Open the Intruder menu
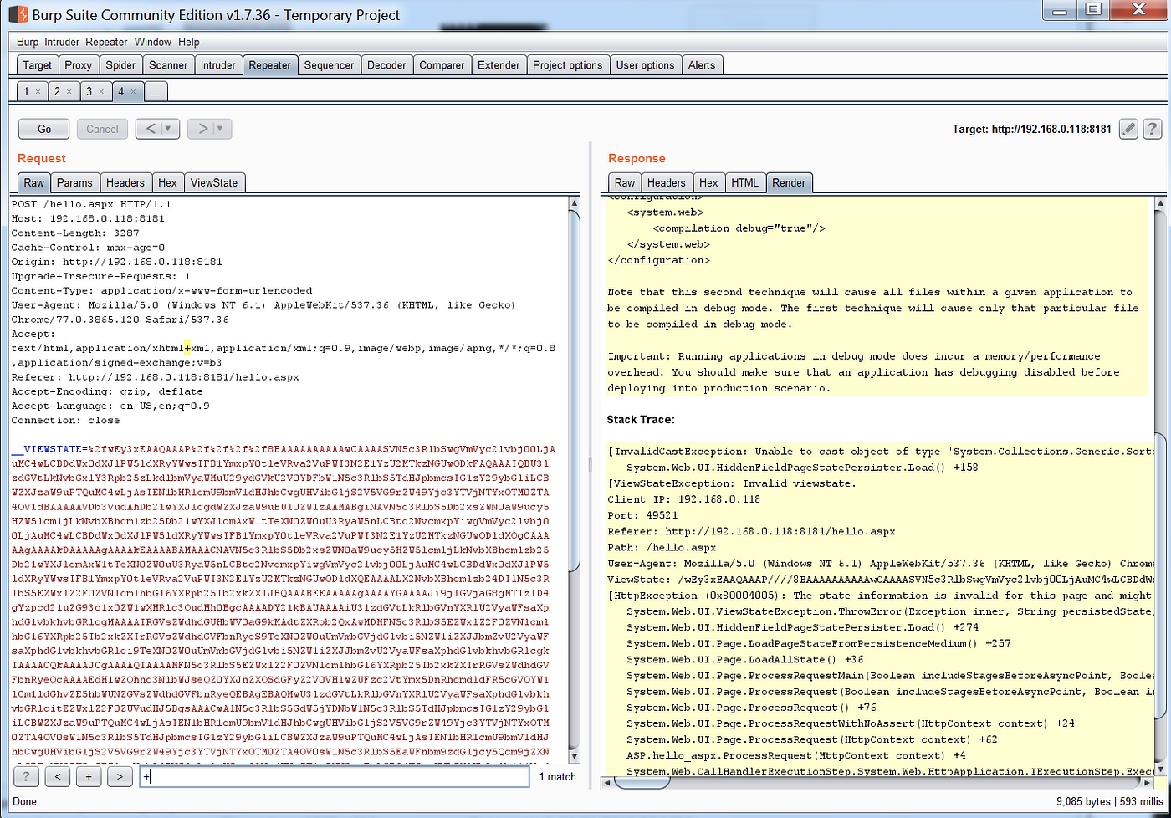 pos(62,42)
